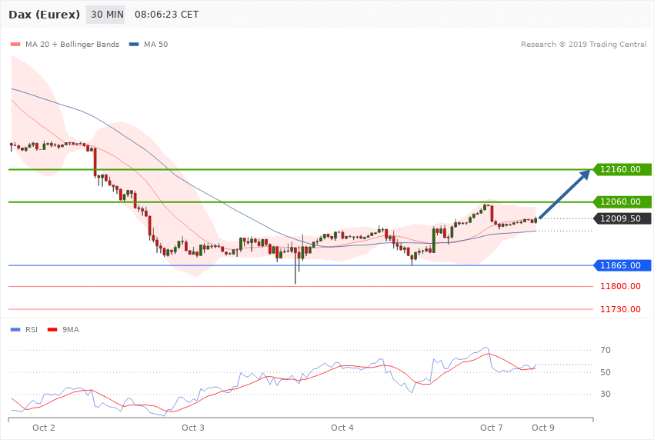The height and width of the screenshot is (443, 654).
Task: Click the Oct 4 date axis label
Action: click(342, 428)
